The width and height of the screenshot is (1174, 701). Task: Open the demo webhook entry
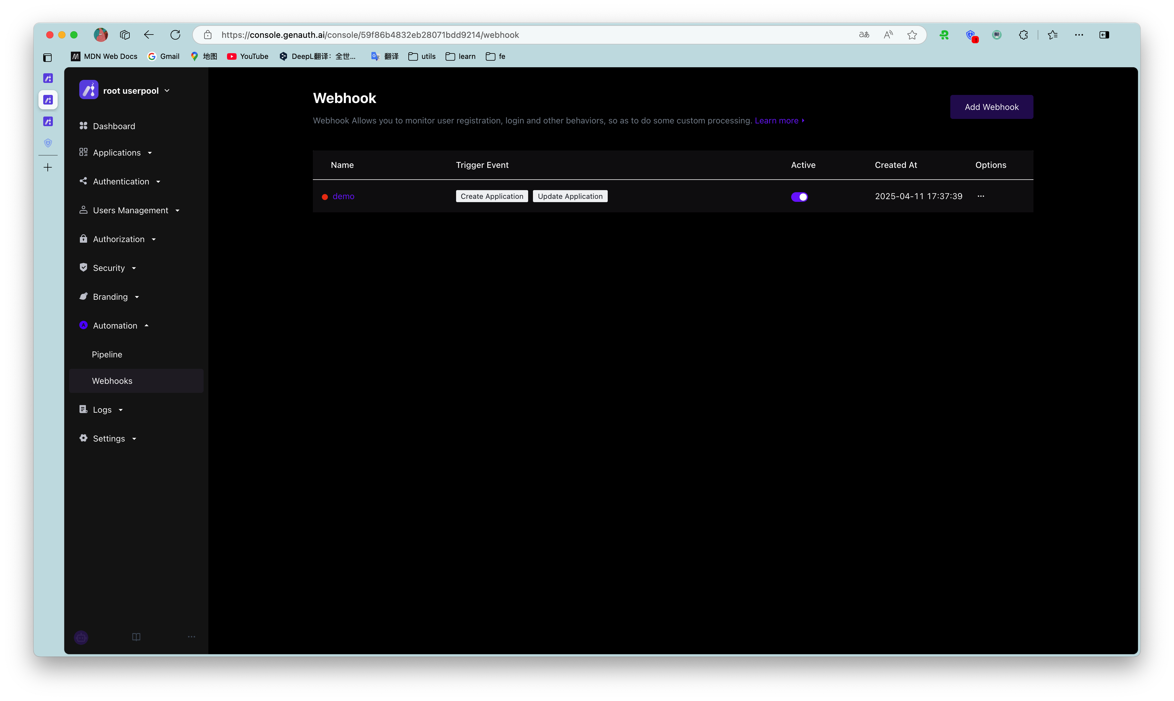point(343,196)
